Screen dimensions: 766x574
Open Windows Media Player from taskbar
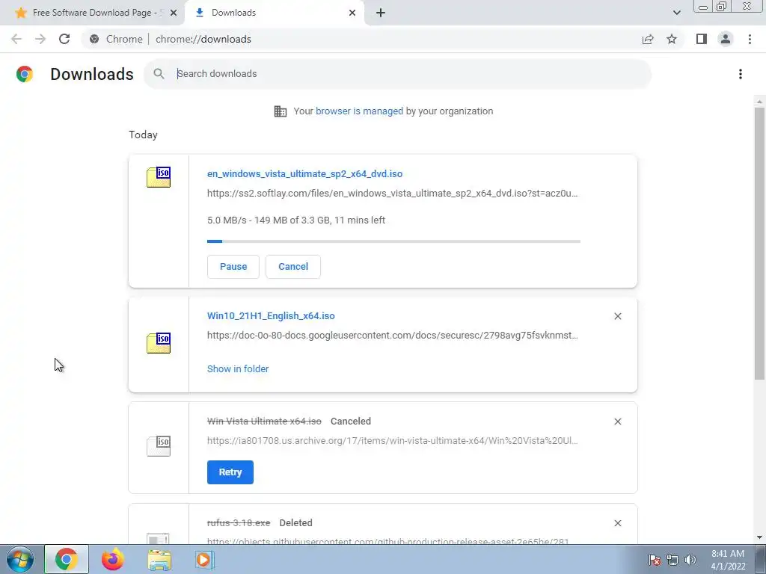(205, 559)
